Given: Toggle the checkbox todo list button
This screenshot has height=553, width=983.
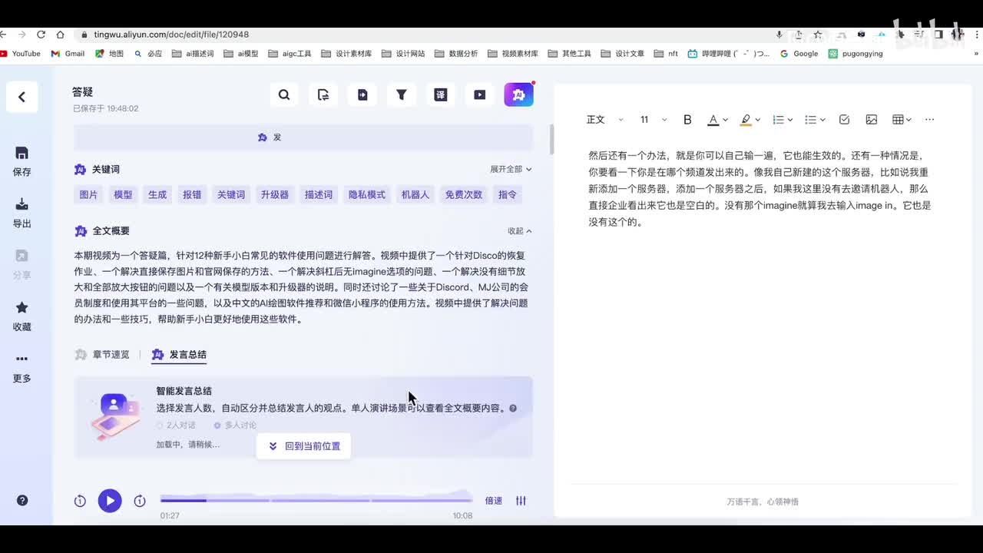Looking at the screenshot, I should click(844, 120).
